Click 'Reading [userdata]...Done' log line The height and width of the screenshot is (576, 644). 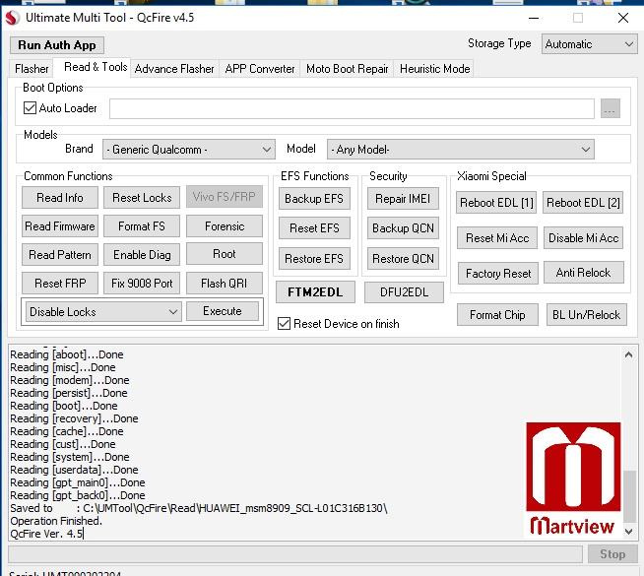coord(74,470)
